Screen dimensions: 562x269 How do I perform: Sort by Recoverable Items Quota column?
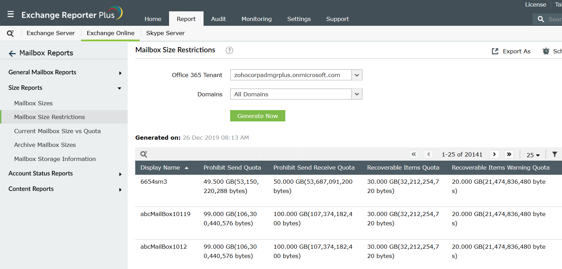[x=403, y=168]
